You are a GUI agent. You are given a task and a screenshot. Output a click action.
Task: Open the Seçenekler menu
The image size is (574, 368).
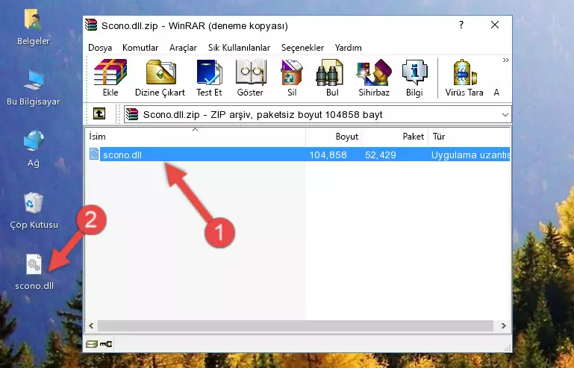[302, 48]
